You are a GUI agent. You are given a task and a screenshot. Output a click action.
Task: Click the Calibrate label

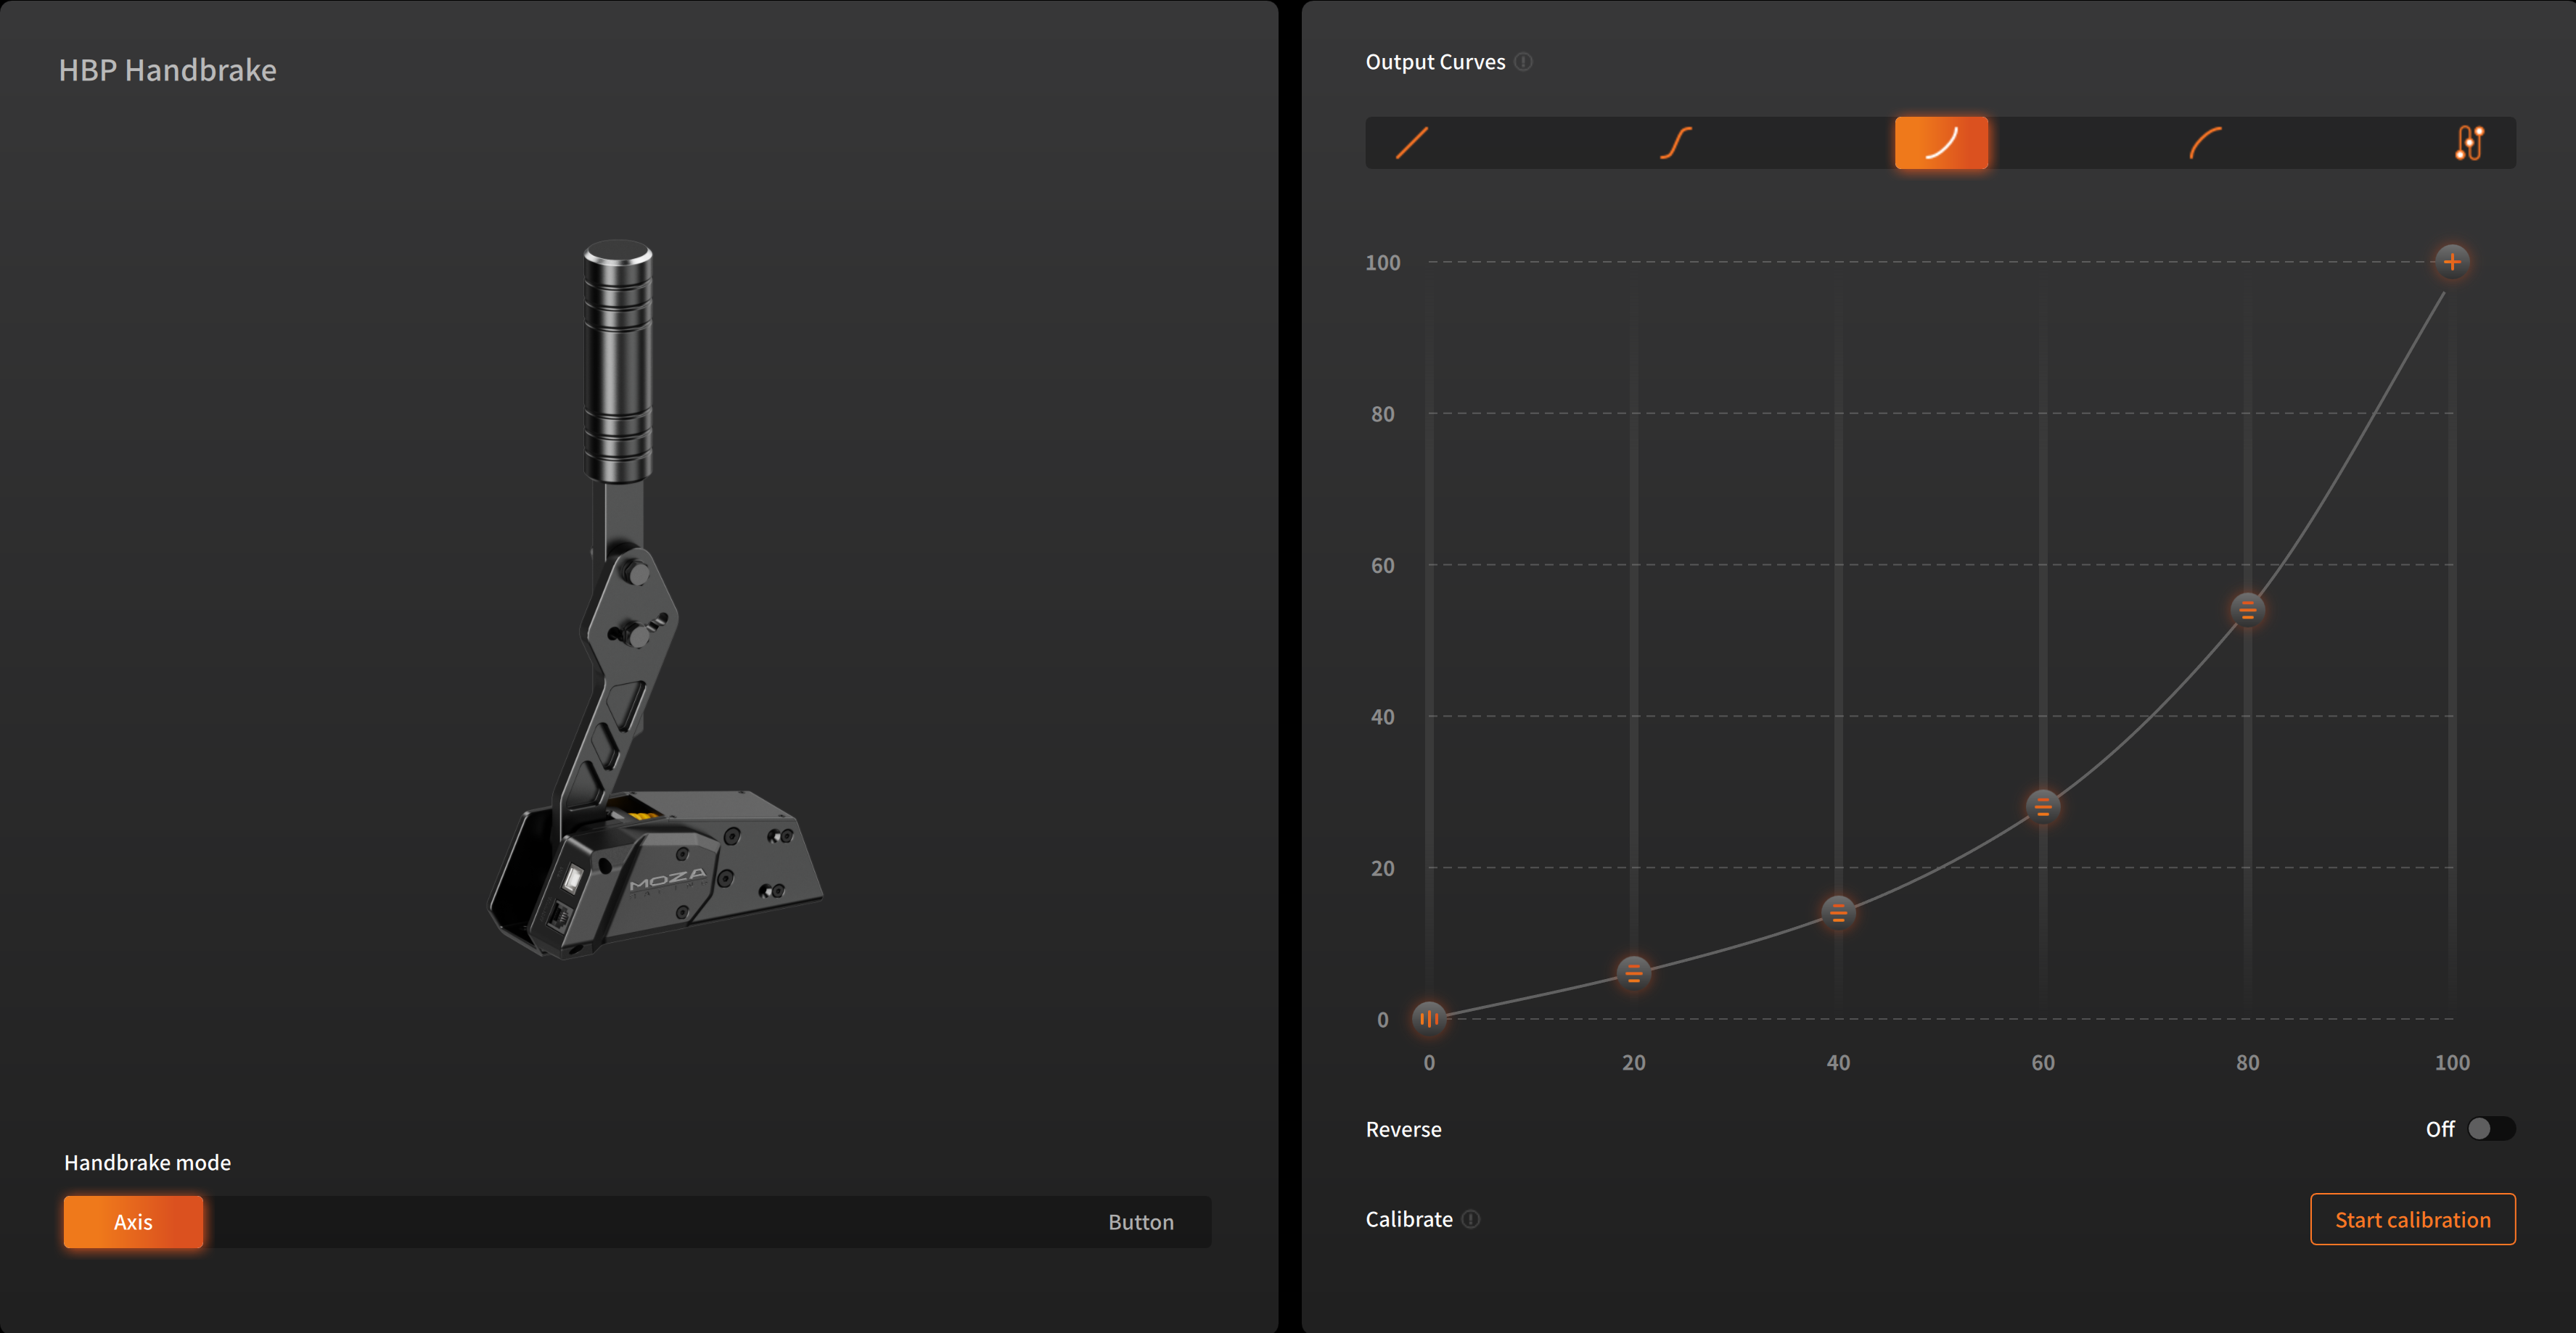(x=1409, y=1219)
